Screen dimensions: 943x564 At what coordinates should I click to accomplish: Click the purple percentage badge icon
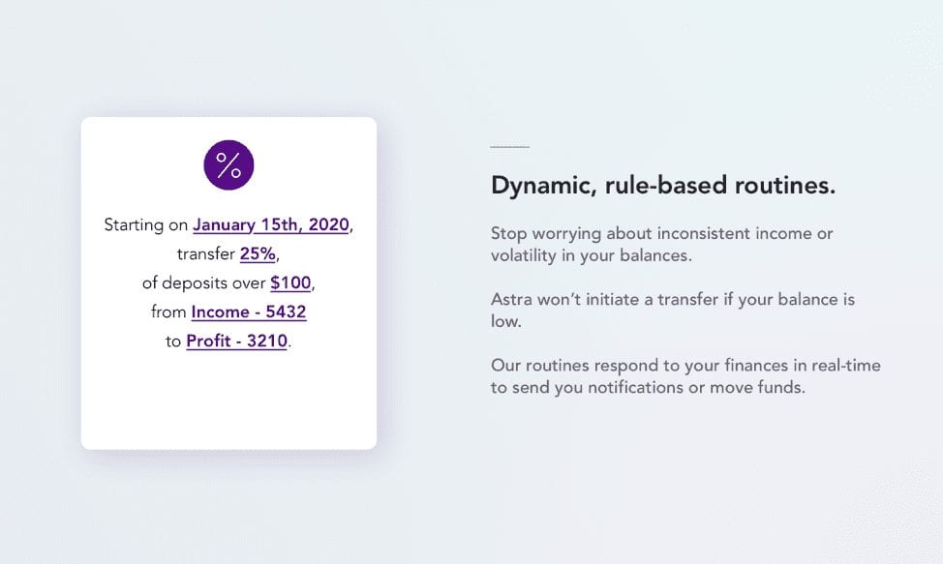pyautogui.click(x=228, y=164)
